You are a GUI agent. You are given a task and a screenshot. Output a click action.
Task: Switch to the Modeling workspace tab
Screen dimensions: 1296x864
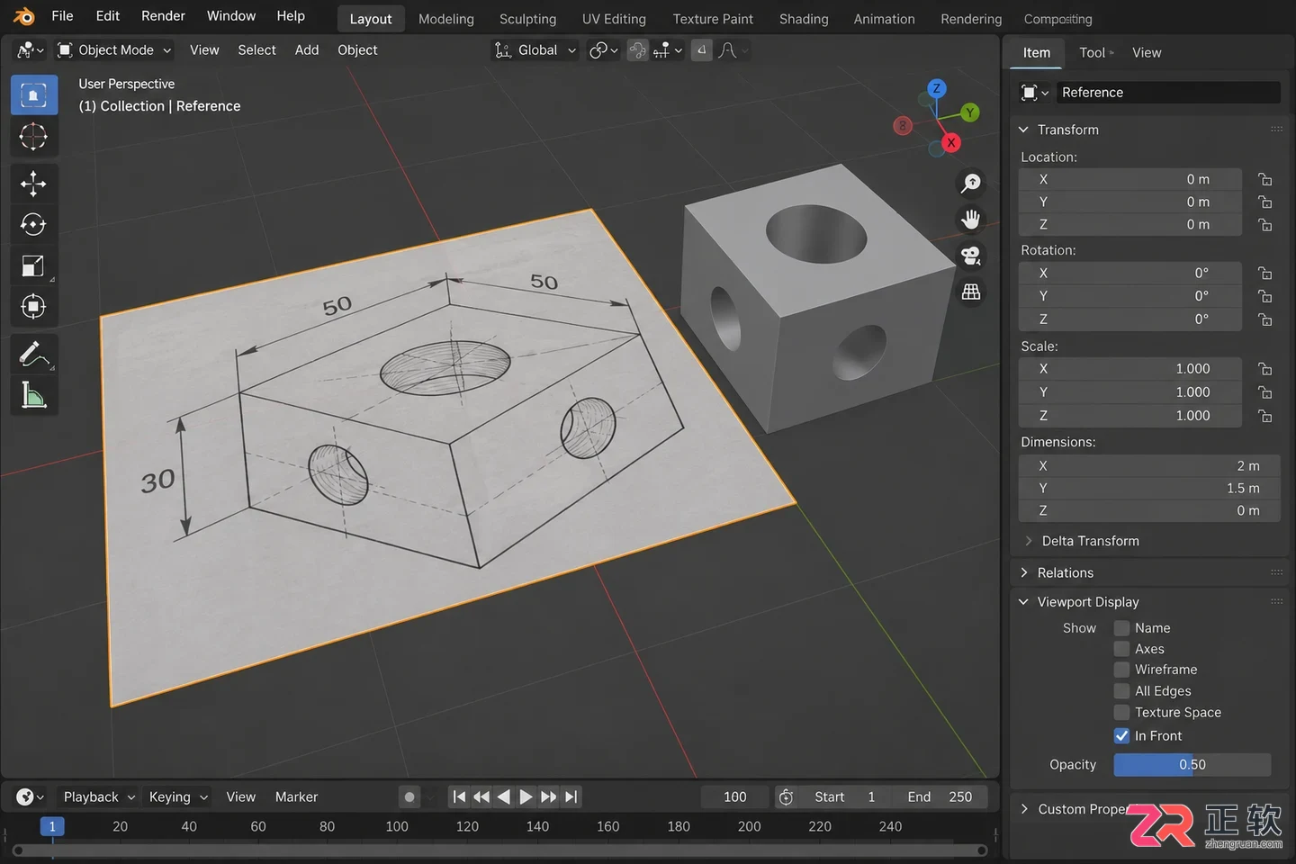click(x=446, y=19)
